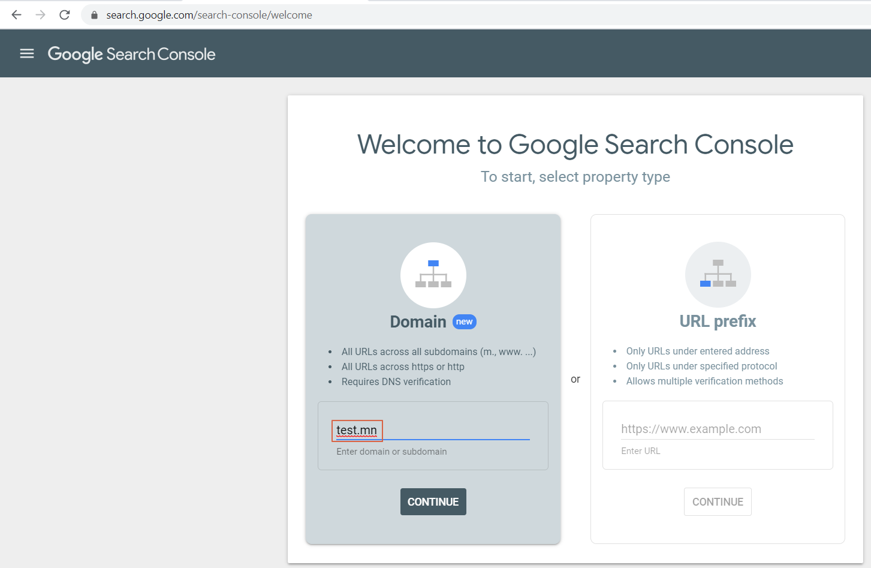The height and width of the screenshot is (568, 871).
Task: Select the Domain heading text
Action: 418,322
